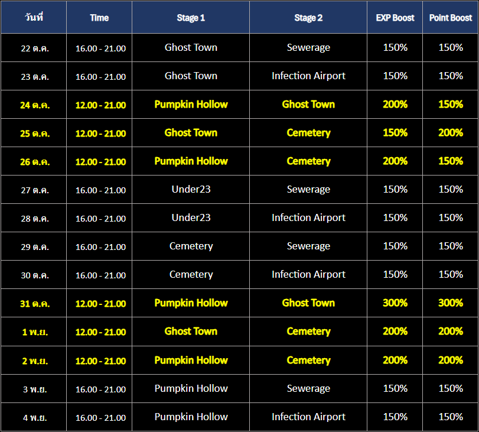Image resolution: width=479 pixels, height=432 pixels.
Task: Select Under23 in the 27 ต.ค. row
Action: (x=191, y=190)
